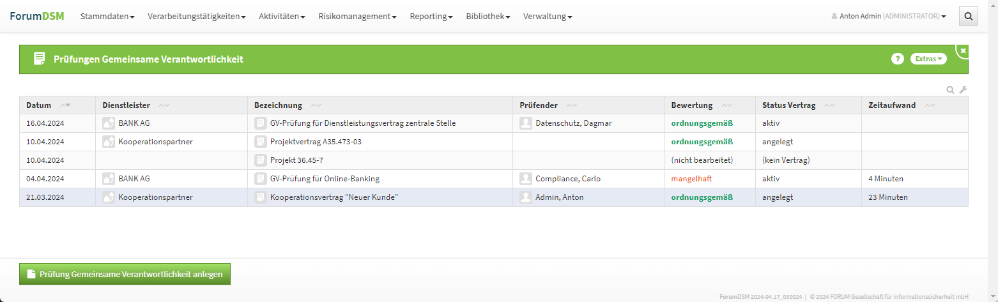998x302 pixels.
Task: Toggle sorting on the Bewertung column
Action: [x=727, y=105]
